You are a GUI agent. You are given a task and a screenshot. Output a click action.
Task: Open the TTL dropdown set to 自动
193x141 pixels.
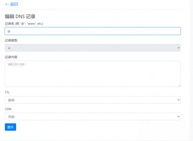[x=92, y=100]
